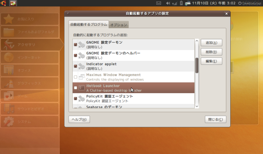Click the 編集(E) button
The height and width of the screenshot is (154, 263).
(x=211, y=61)
